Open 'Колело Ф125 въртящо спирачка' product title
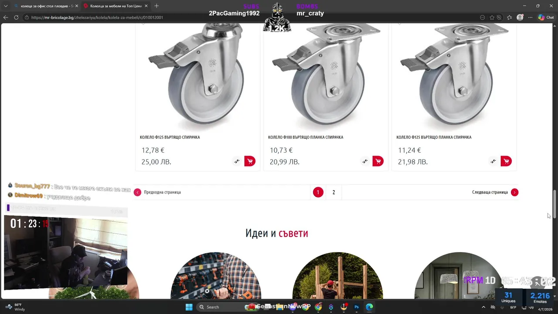The width and height of the screenshot is (558, 314). (170, 137)
